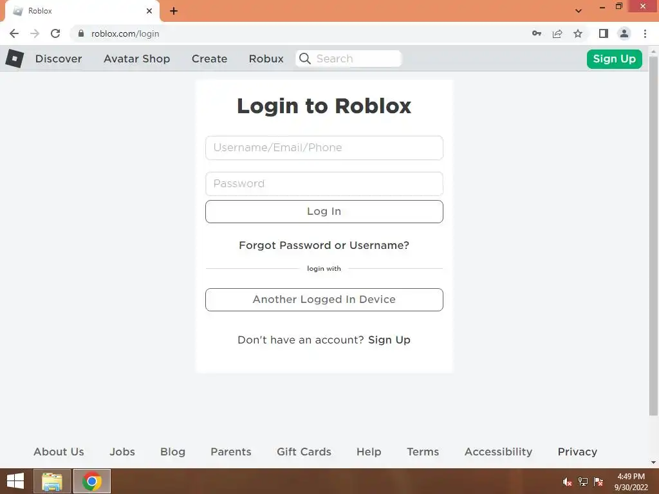Image resolution: width=659 pixels, height=494 pixels.
Task: Open the Action Center flag icon
Action: click(599, 482)
